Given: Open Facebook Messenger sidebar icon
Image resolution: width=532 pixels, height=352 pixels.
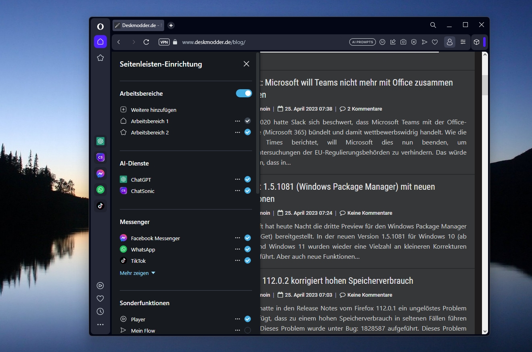Looking at the screenshot, I should coord(100,173).
